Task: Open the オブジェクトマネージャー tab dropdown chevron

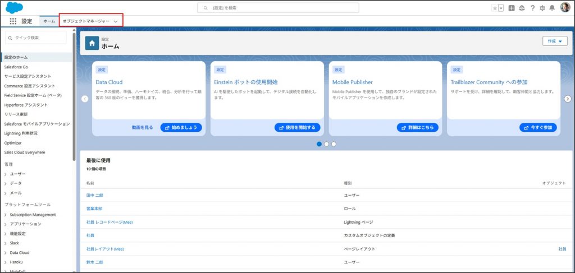Action: coord(116,21)
